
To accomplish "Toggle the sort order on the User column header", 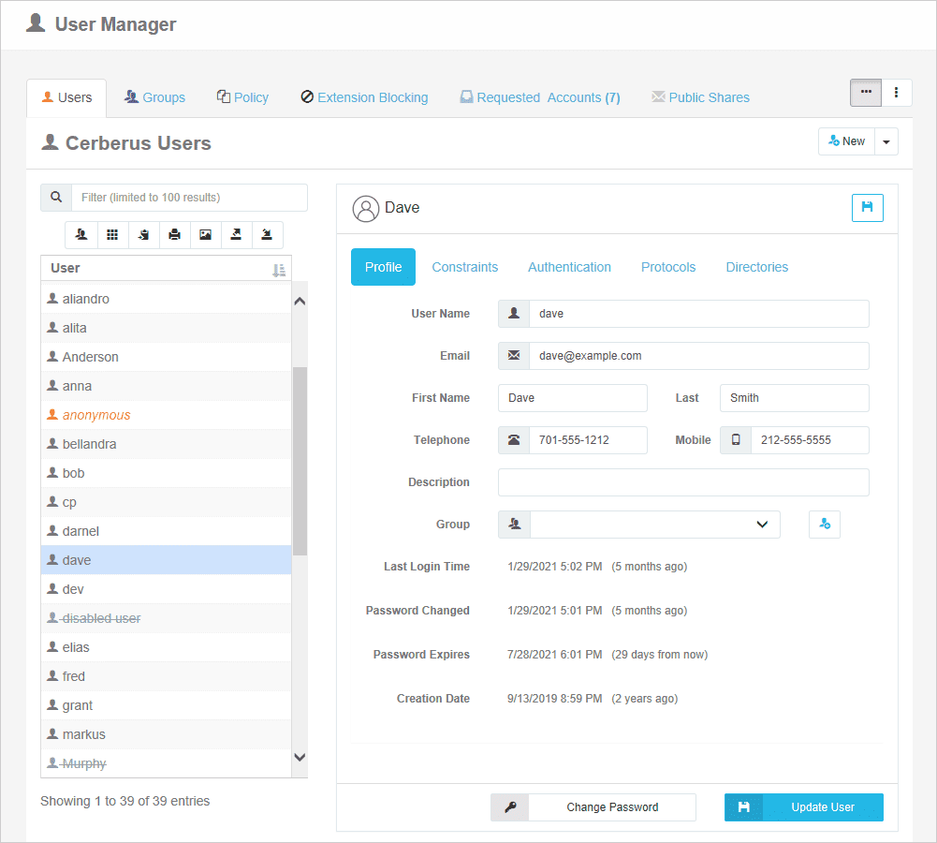I will click(278, 269).
